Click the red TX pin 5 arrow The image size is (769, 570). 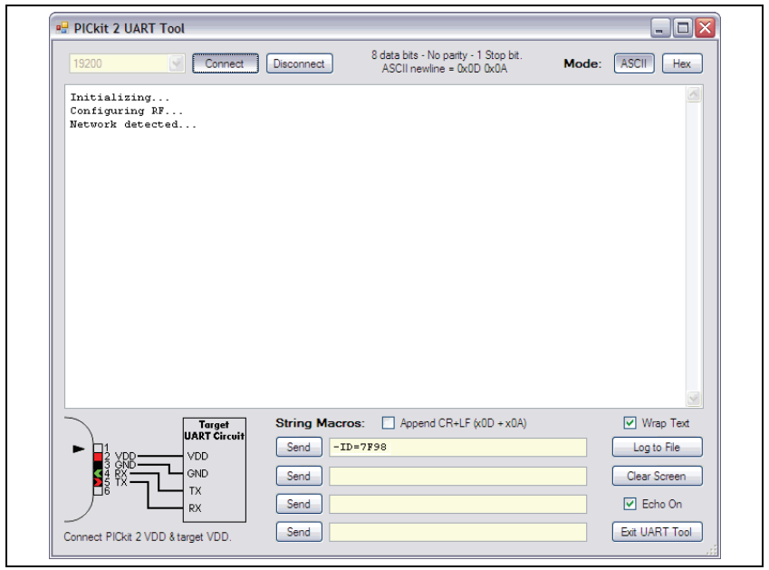click(x=98, y=482)
